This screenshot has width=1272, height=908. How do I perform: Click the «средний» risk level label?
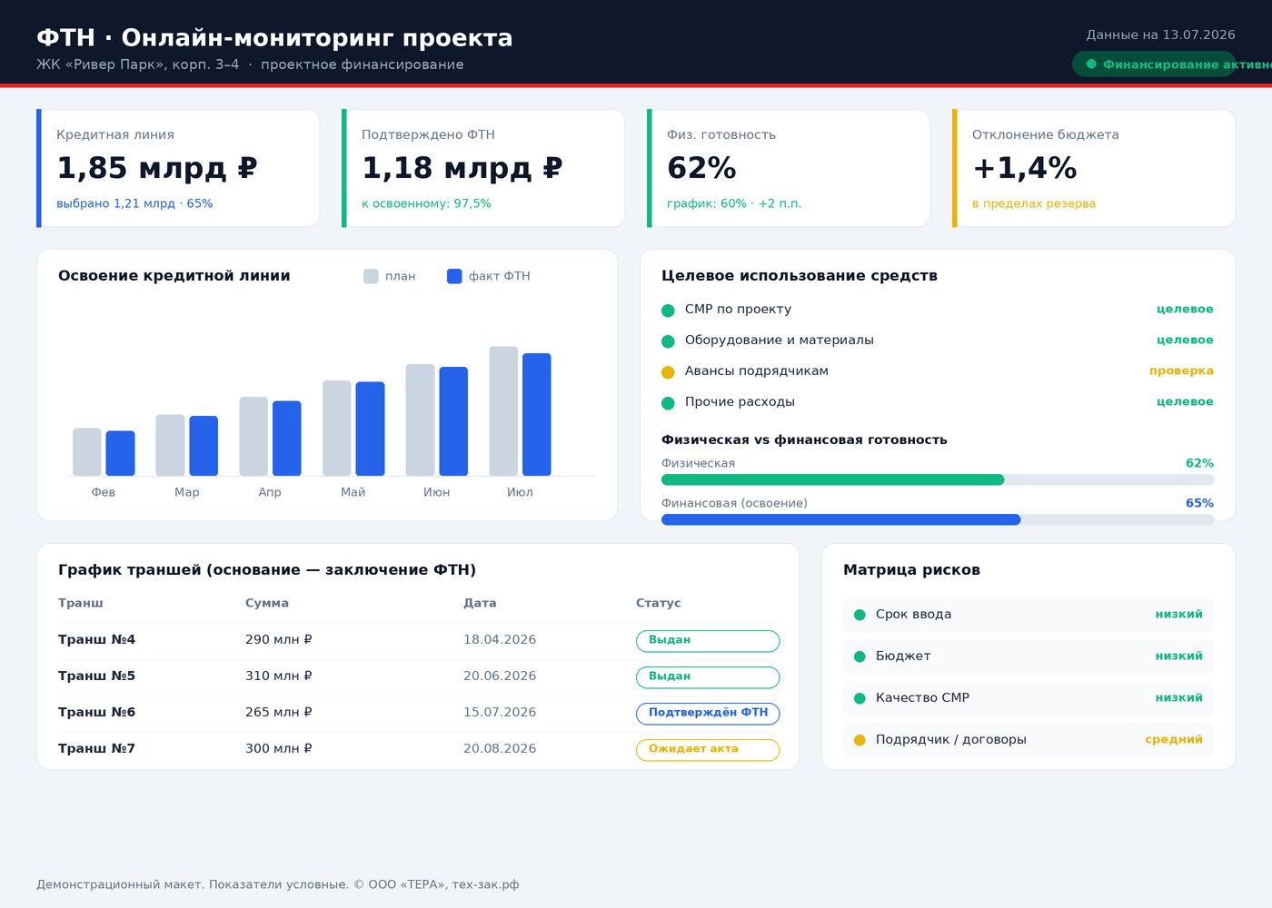coord(1174,740)
